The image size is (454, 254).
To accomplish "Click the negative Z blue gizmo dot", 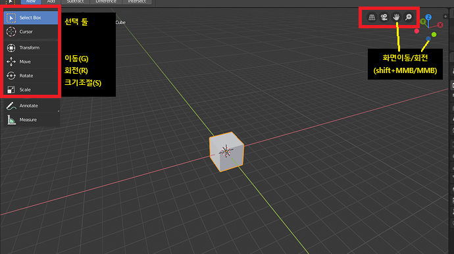I will click(428, 39).
